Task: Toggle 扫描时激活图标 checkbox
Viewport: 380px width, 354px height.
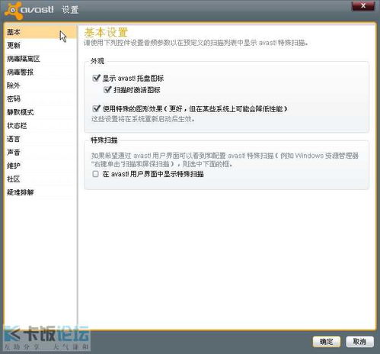Action: point(107,89)
